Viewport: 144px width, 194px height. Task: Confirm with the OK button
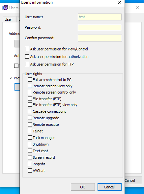83,187
